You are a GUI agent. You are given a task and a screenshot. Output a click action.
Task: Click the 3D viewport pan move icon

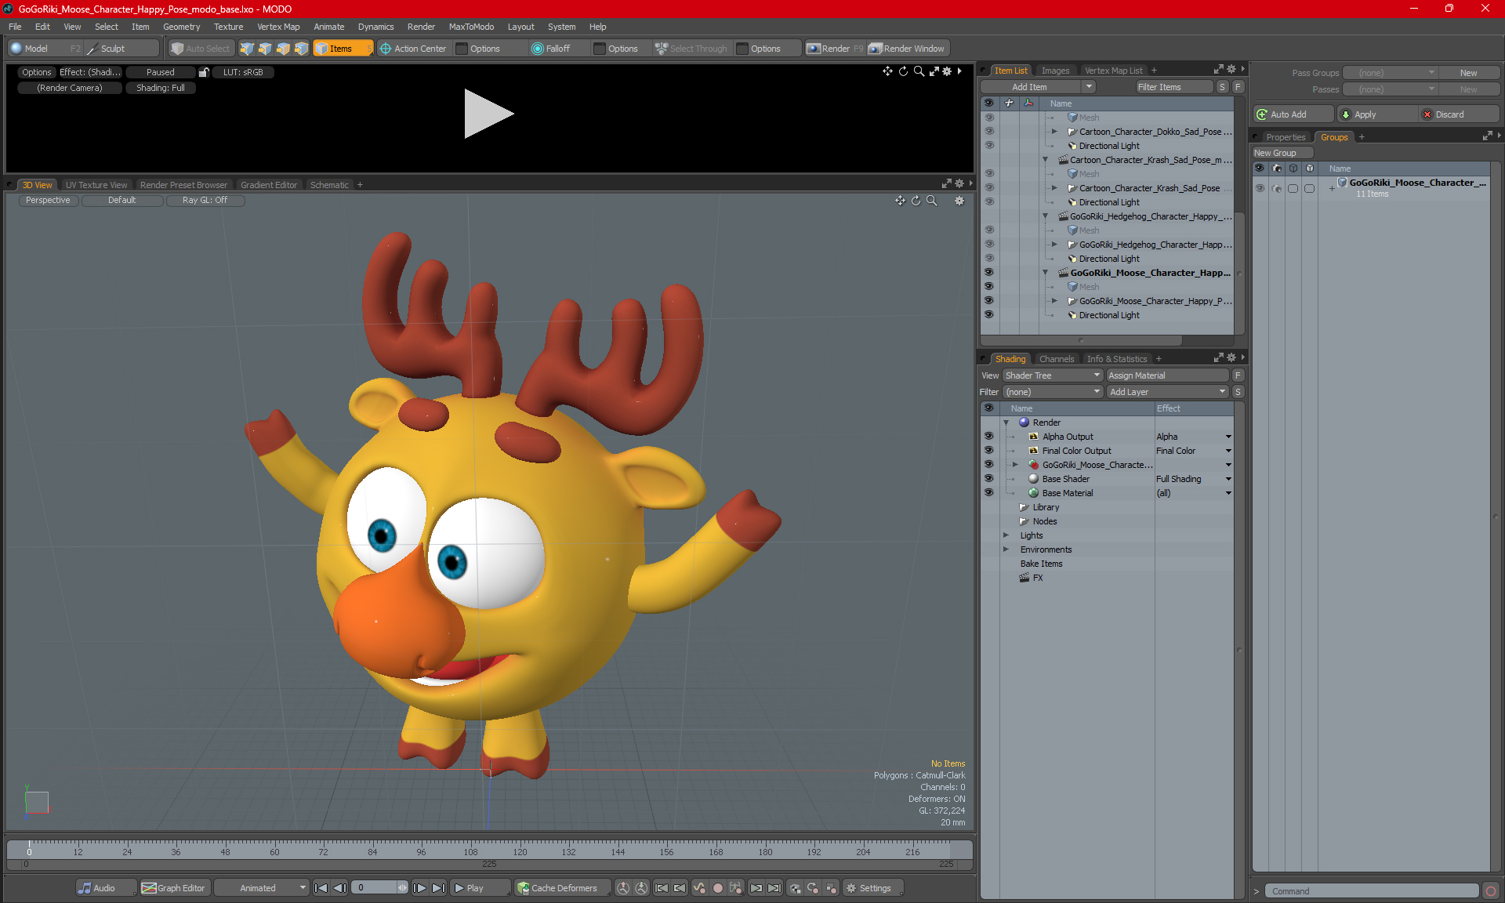[900, 201]
